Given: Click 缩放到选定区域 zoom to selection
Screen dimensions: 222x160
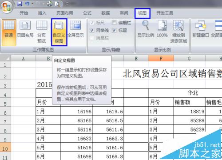Looking at the screenshot, I should coord(178,32).
